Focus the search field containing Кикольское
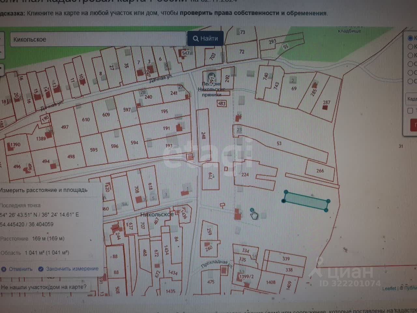This screenshot has height=313, width=417. pyautogui.click(x=98, y=39)
